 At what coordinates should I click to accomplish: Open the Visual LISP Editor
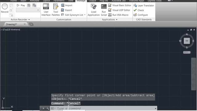[119, 10]
